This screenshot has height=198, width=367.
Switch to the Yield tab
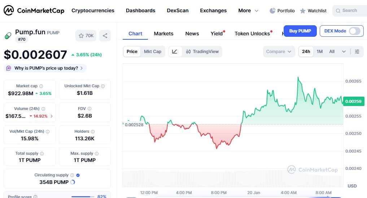tap(217, 34)
